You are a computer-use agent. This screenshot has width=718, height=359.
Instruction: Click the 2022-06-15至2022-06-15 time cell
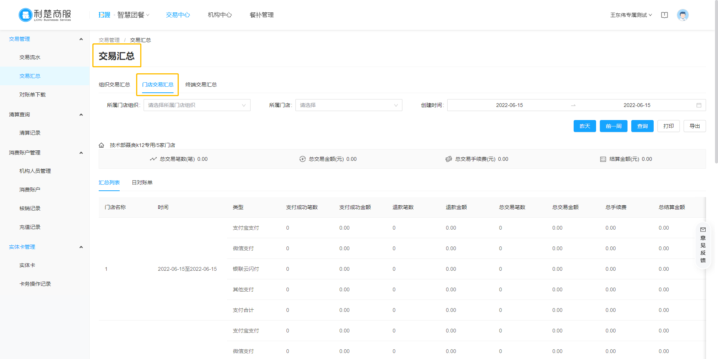coord(187,269)
